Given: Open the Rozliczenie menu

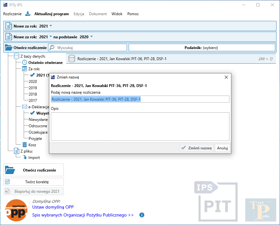Looking at the screenshot, I should pyautogui.click(x=12, y=14).
